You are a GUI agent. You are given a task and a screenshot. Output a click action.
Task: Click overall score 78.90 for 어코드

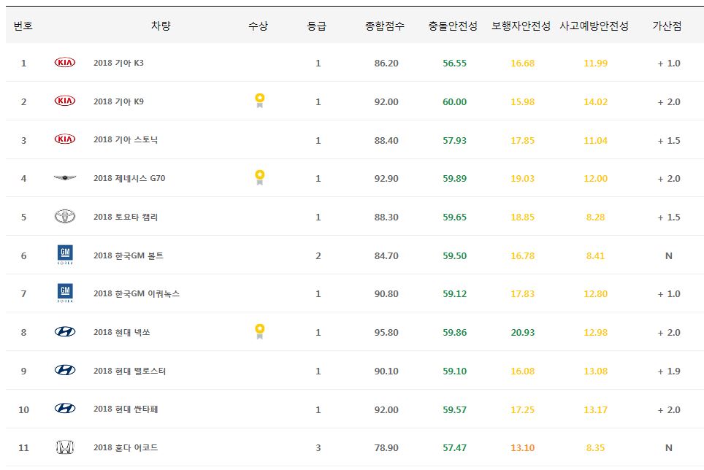click(x=386, y=447)
